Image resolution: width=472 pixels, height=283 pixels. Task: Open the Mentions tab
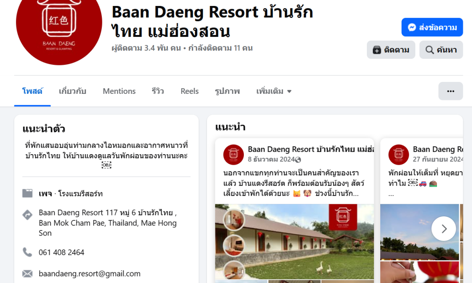click(x=119, y=91)
